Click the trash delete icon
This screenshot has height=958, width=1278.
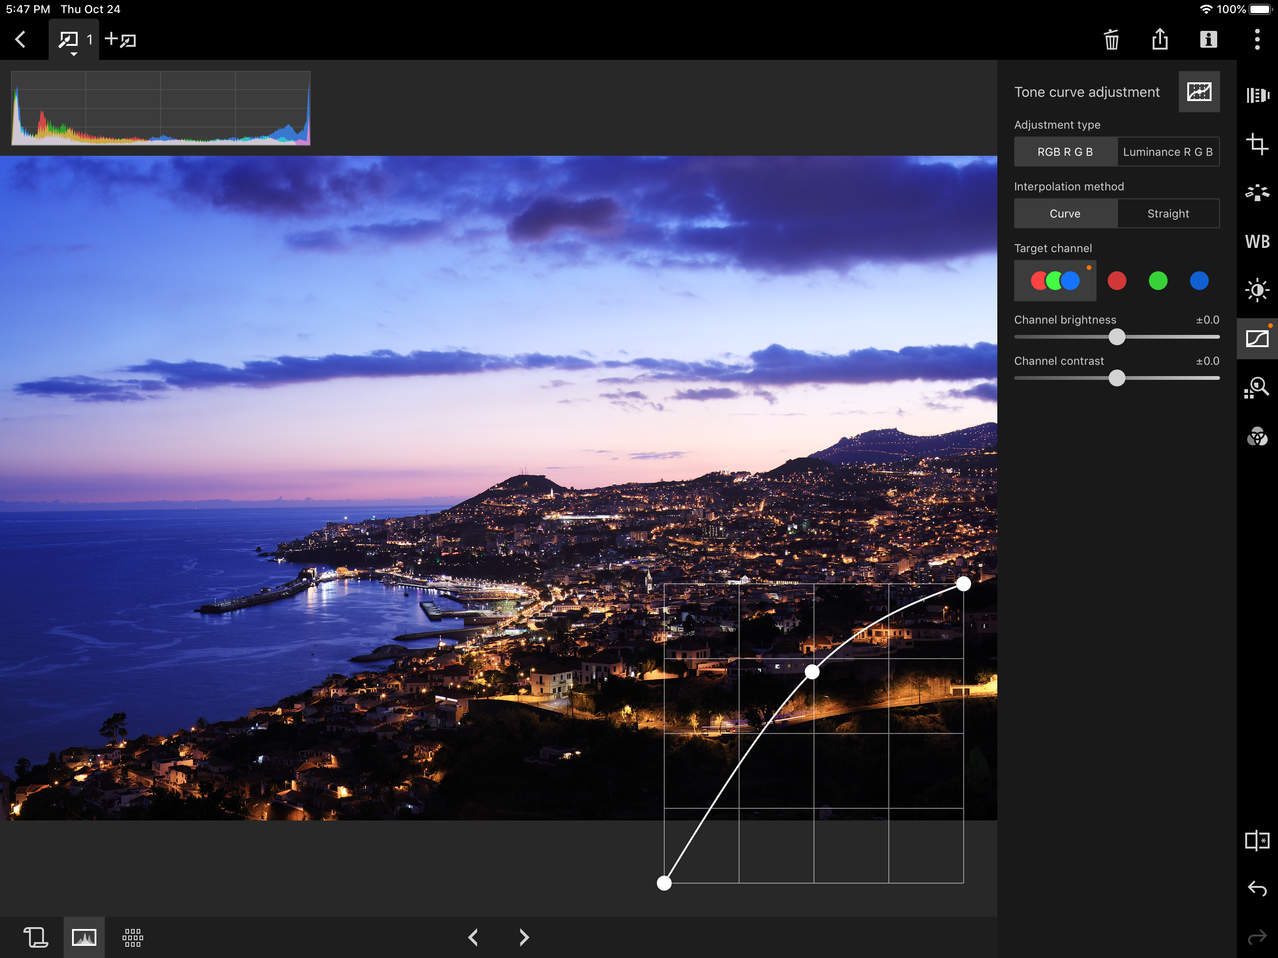coord(1111,40)
